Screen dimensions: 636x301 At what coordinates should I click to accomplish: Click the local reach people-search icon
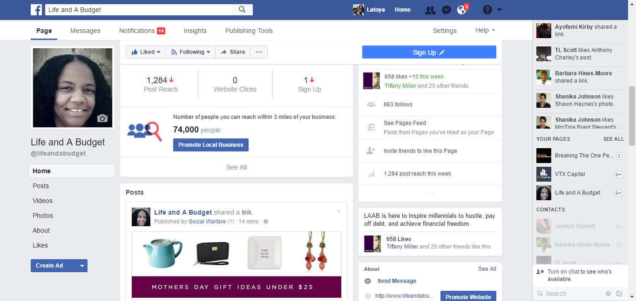(x=144, y=131)
